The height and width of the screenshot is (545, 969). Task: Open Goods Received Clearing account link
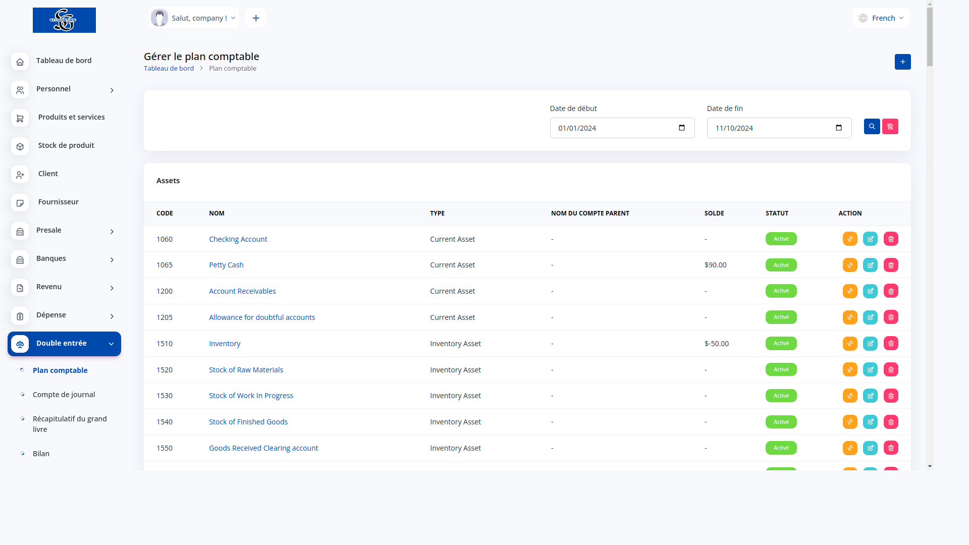[x=263, y=448]
